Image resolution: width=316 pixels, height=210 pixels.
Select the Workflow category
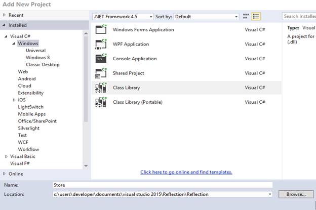pos(28,149)
